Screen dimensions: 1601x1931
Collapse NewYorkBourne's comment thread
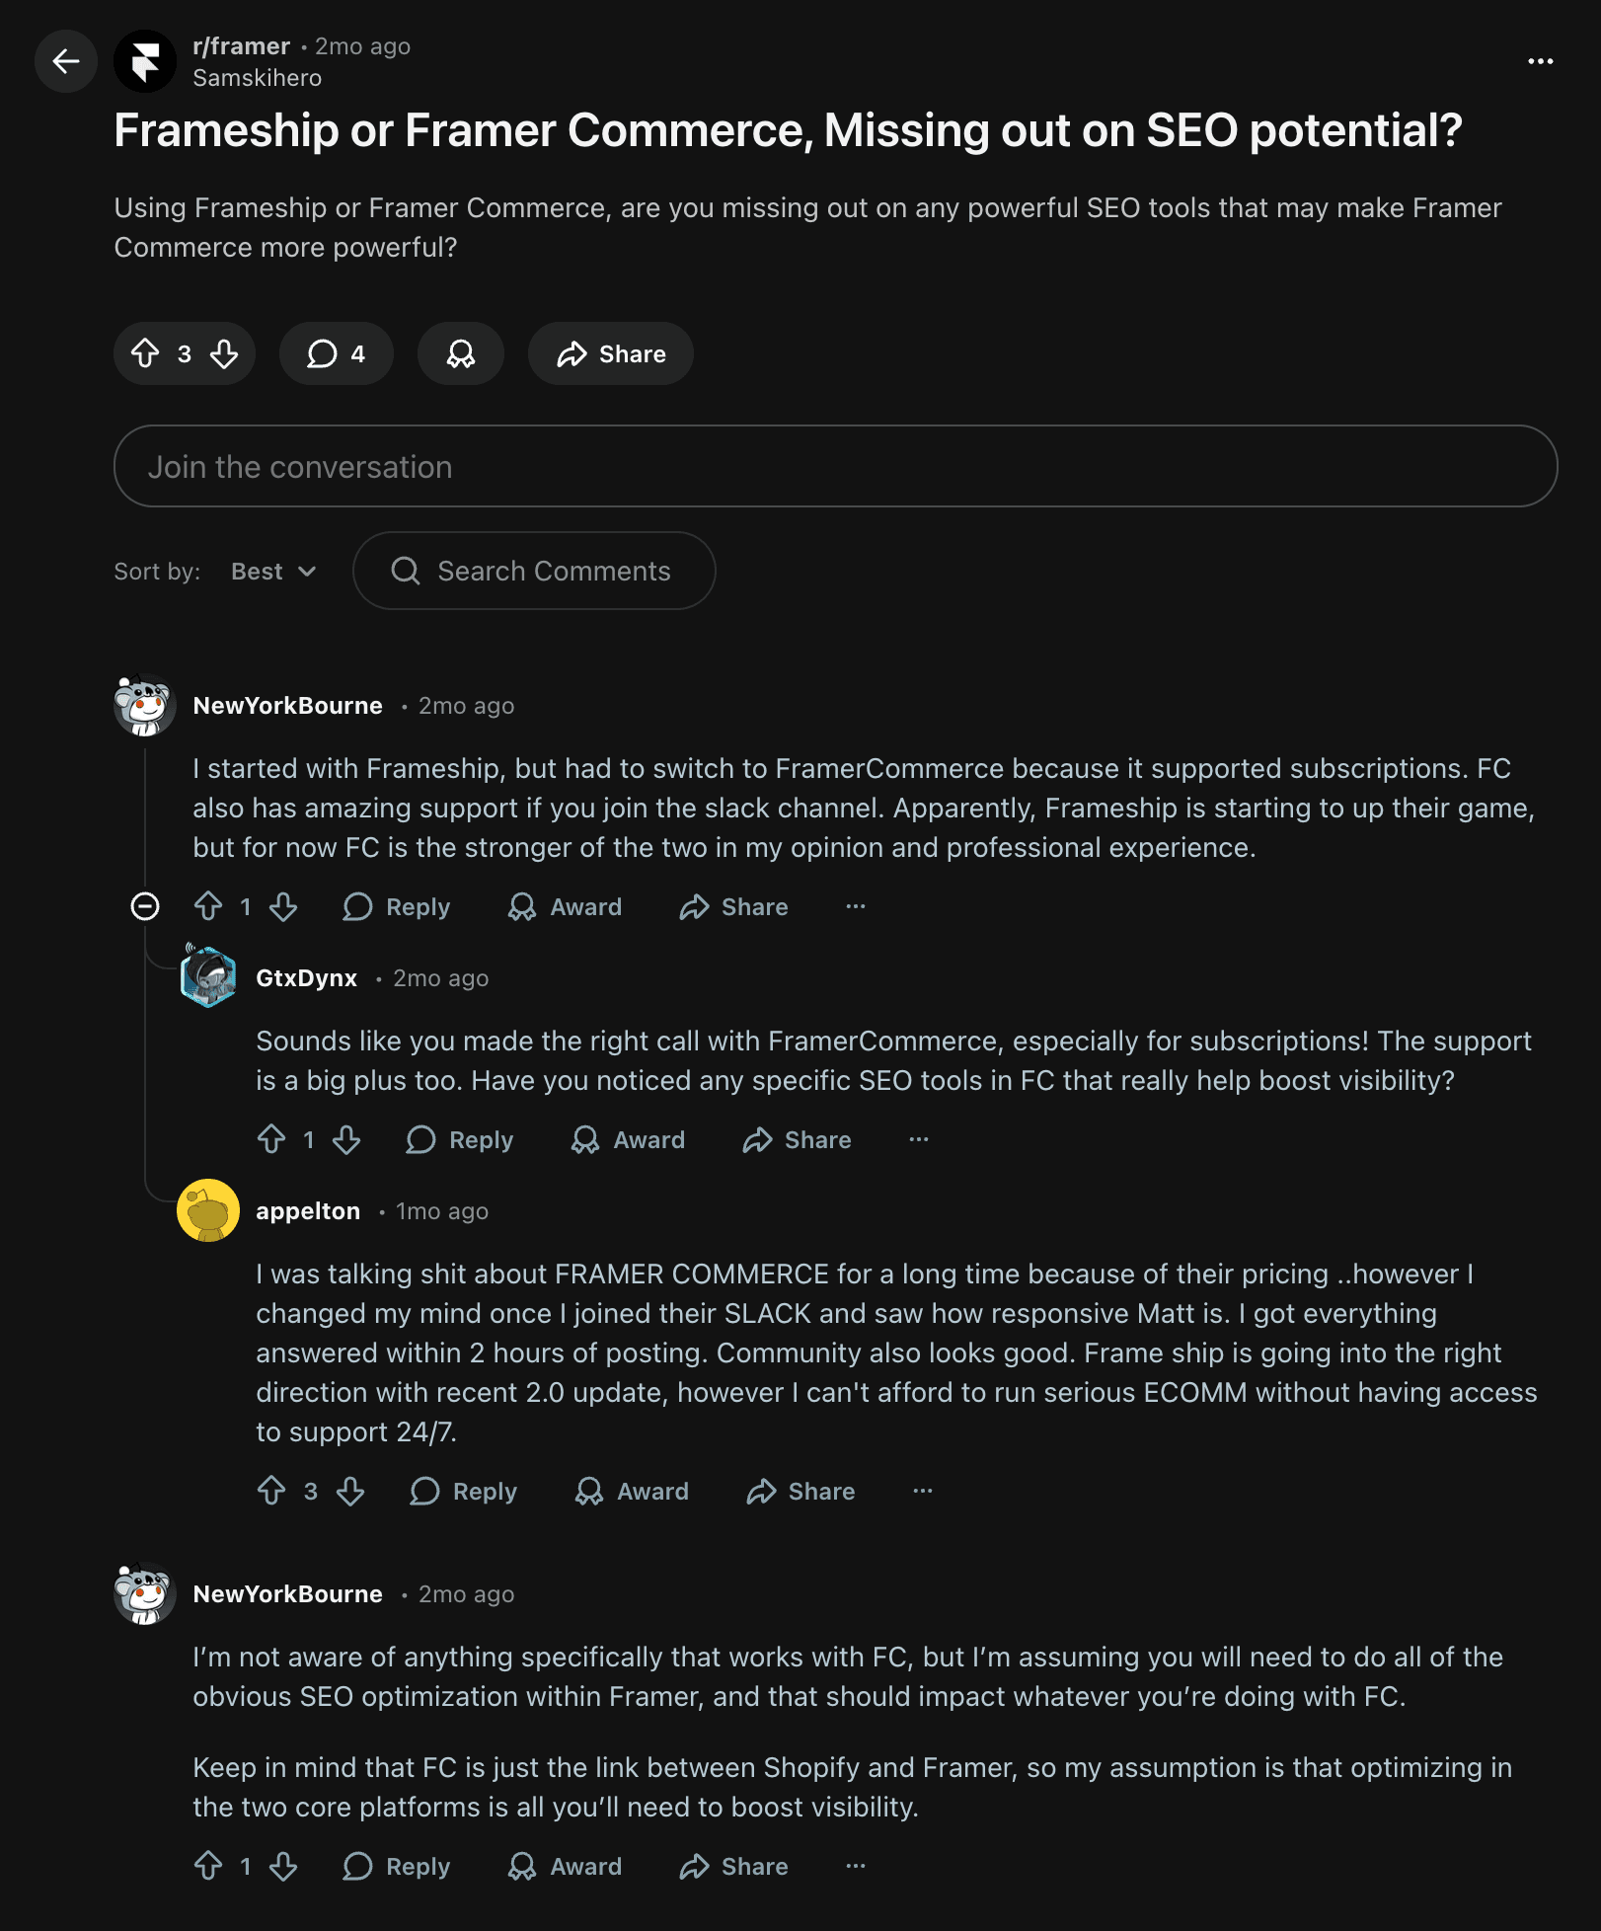coord(144,906)
